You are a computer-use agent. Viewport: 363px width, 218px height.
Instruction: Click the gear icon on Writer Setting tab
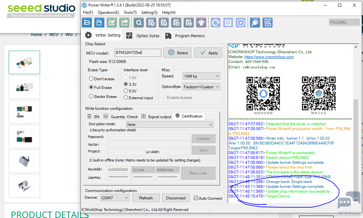pos(88,35)
